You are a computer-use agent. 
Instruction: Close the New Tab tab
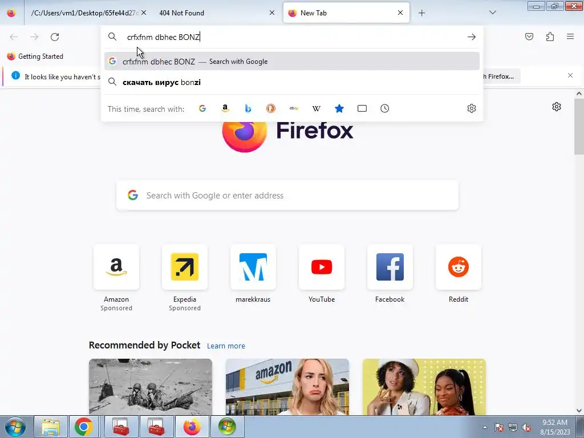click(x=400, y=13)
